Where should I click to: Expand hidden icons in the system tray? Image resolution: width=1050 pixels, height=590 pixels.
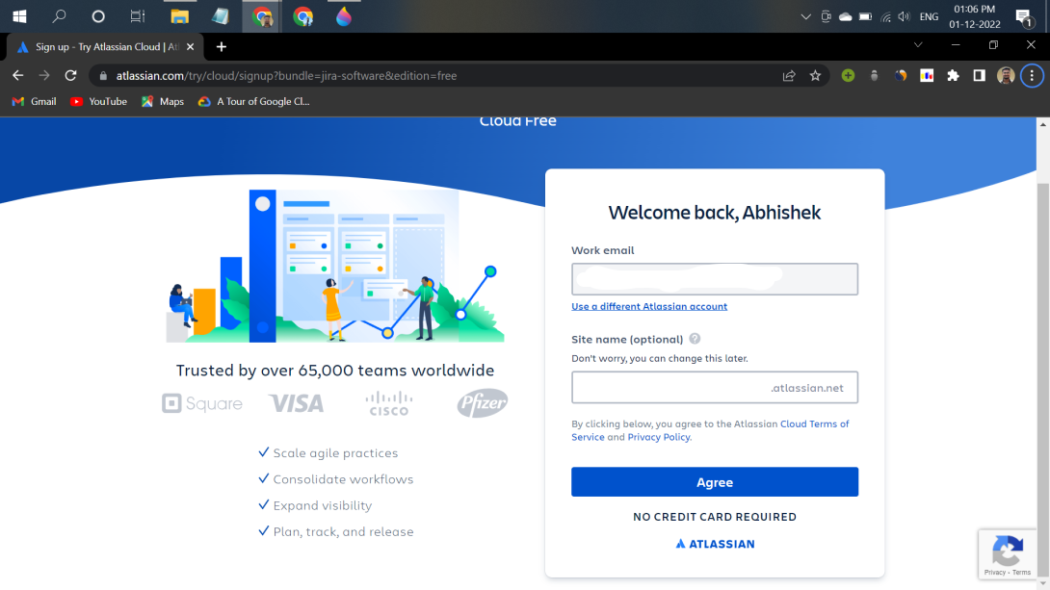coord(806,16)
